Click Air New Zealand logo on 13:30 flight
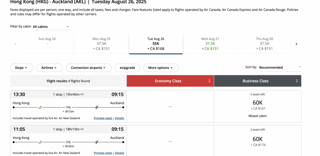Screen dimensions: 320x156 click(97, 108)
